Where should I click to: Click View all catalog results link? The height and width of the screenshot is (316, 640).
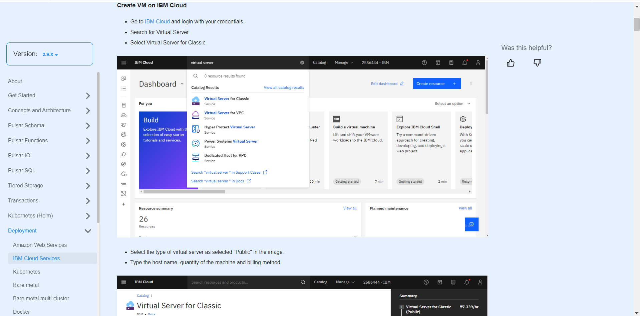tap(284, 88)
